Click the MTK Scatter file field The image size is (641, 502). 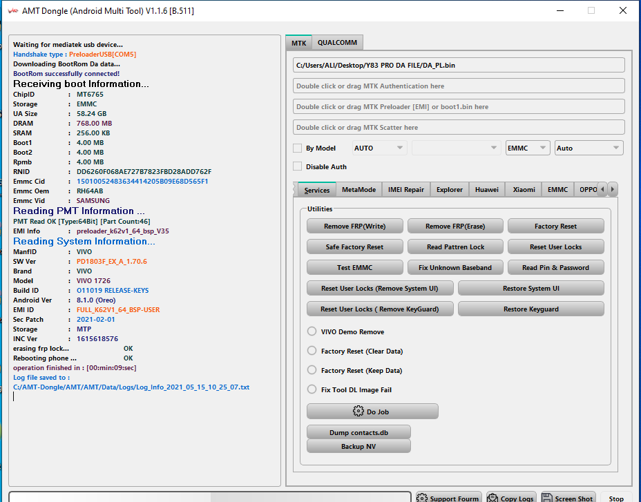coord(459,128)
